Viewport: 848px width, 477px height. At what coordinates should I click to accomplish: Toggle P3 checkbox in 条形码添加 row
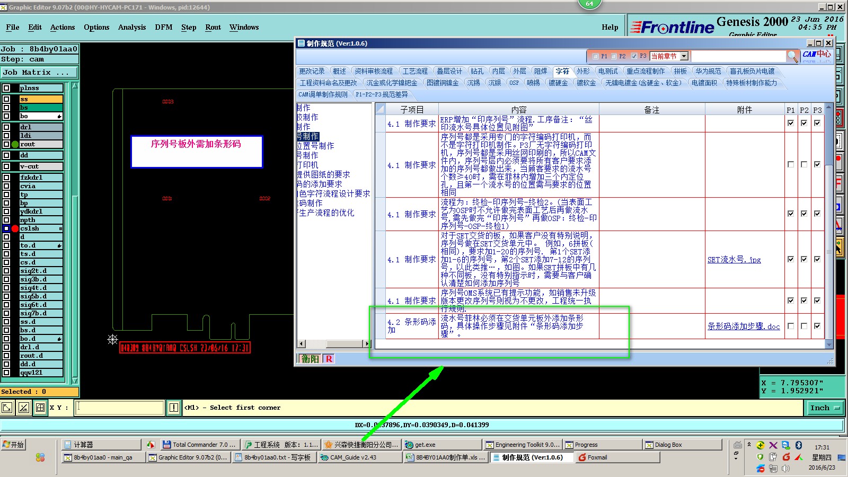pos(817,326)
